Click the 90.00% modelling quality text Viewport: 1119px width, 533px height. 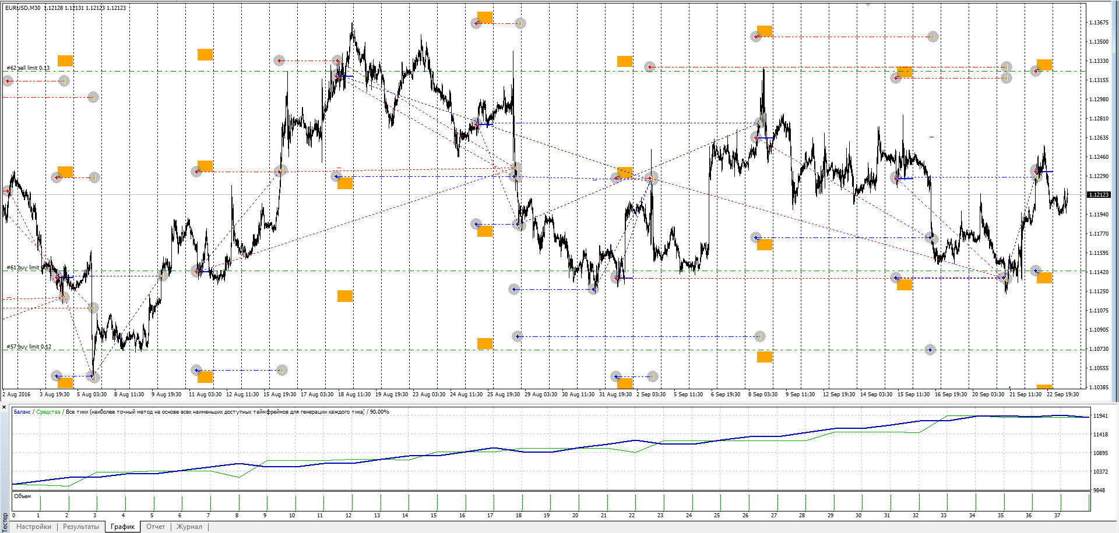coord(379,412)
